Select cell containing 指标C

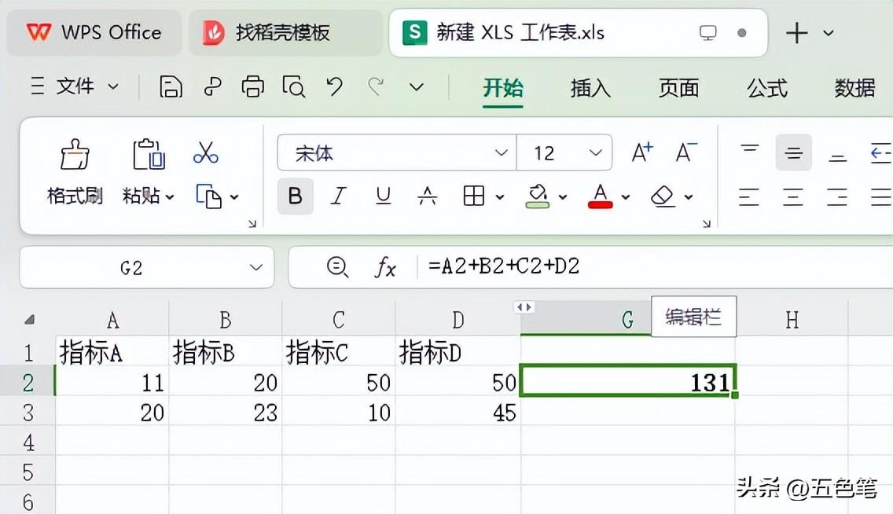(339, 352)
